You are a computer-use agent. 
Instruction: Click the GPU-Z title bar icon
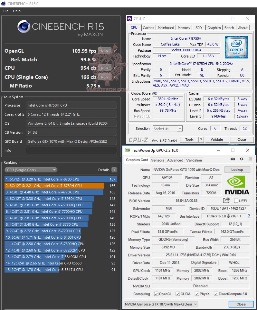coord(128,150)
